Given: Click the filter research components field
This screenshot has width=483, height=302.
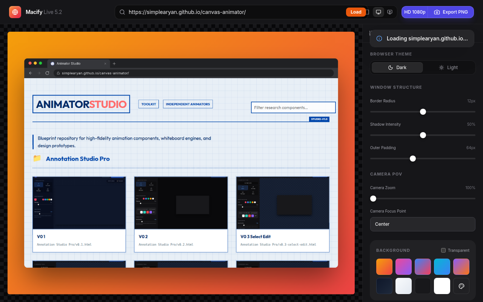Looking at the screenshot, I should pos(293,107).
